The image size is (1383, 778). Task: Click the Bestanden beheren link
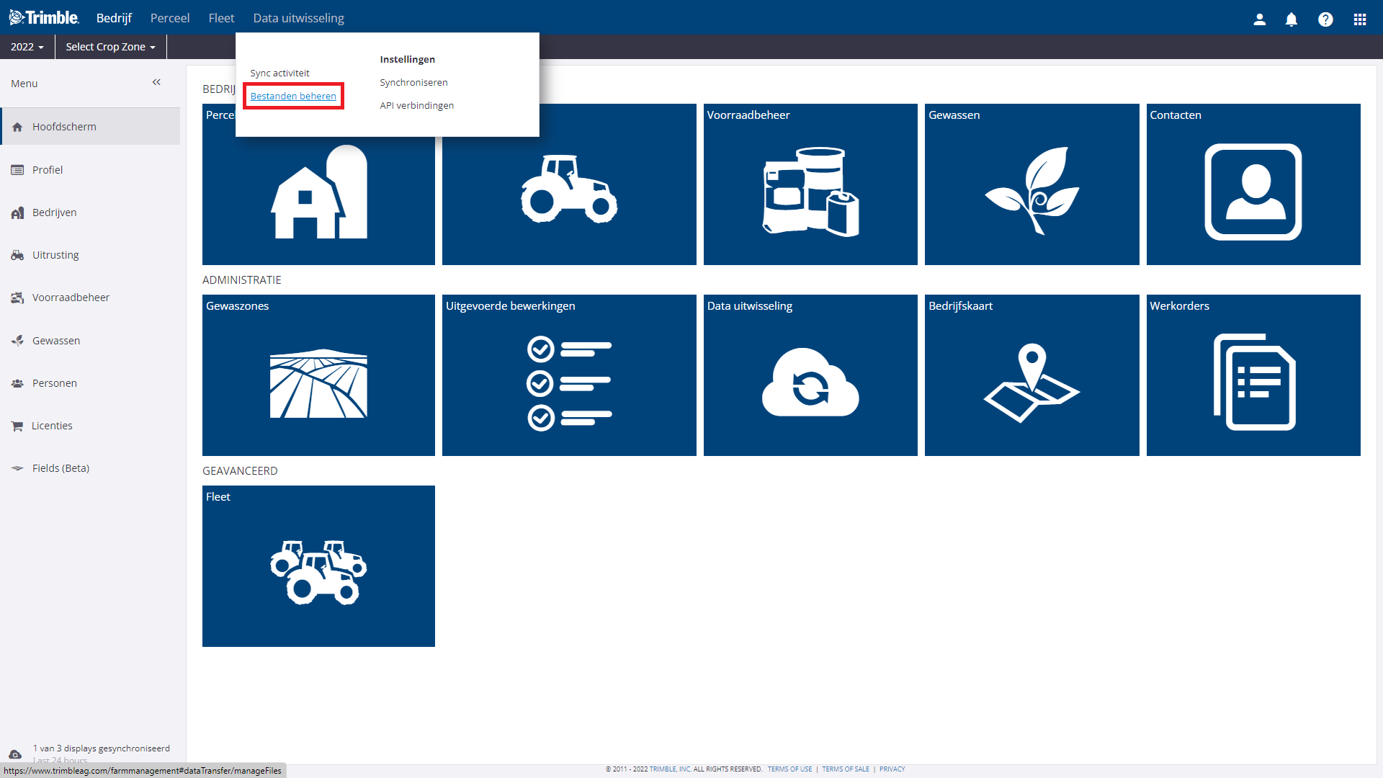pyautogui.click(x=293, y=96)
